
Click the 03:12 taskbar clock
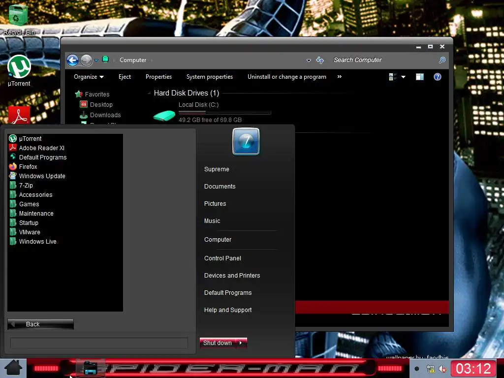[x=473, y=369]
